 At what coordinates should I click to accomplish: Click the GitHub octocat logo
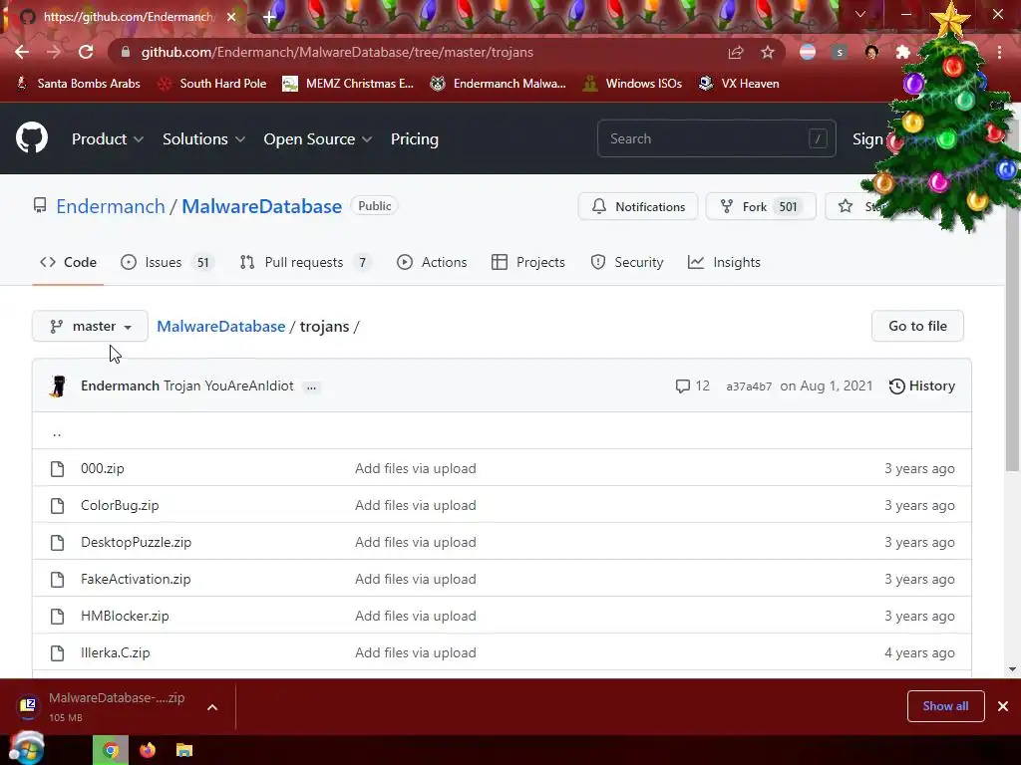(x=32, y=137)
